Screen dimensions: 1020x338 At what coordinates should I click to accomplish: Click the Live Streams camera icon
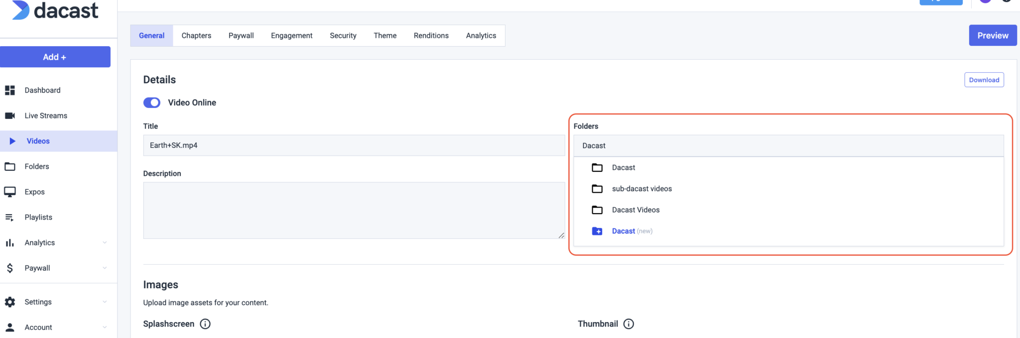coord(10,115)
